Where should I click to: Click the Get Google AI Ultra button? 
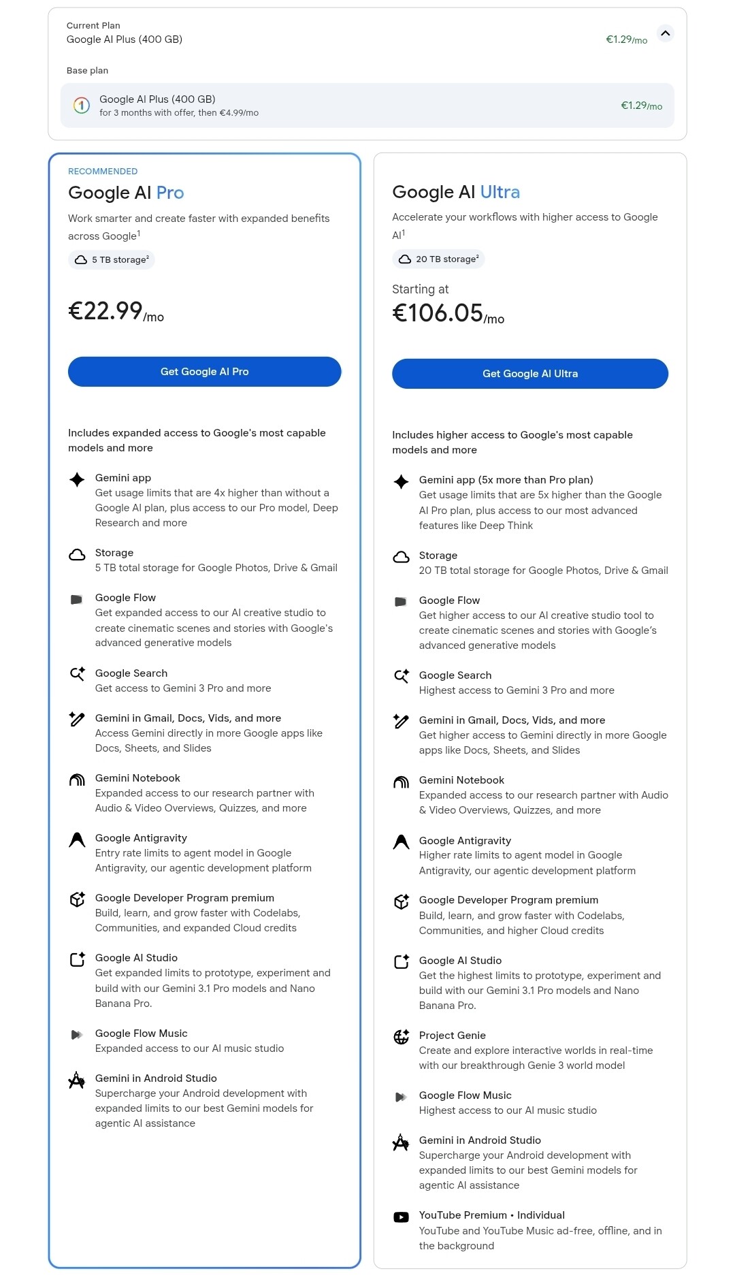tap(530, 374)
